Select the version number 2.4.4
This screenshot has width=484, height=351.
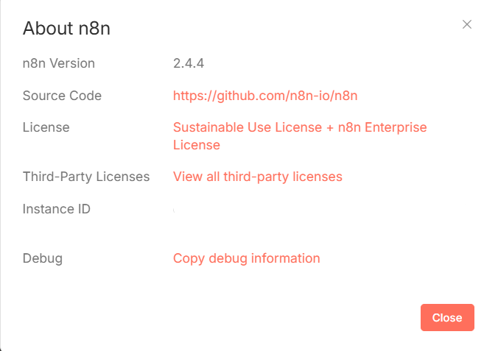(189, 63)
